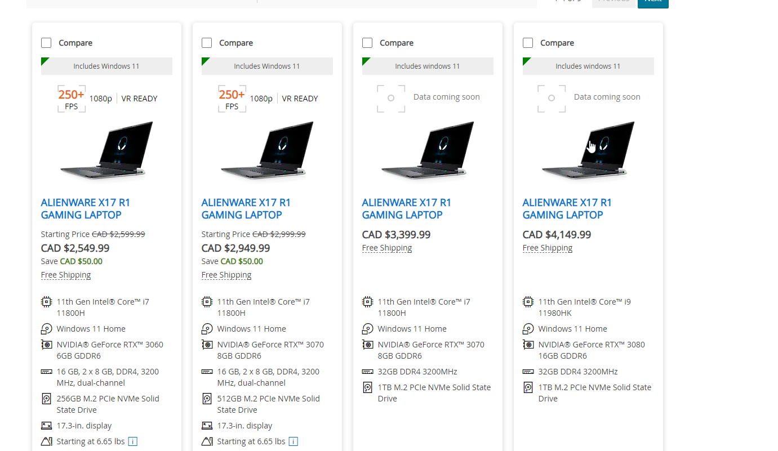The width and height of the screenshot is (778, 451).
Task: Check Compare for the CAD $2,549.99 laptop
Action: click(x=46, y=43)
